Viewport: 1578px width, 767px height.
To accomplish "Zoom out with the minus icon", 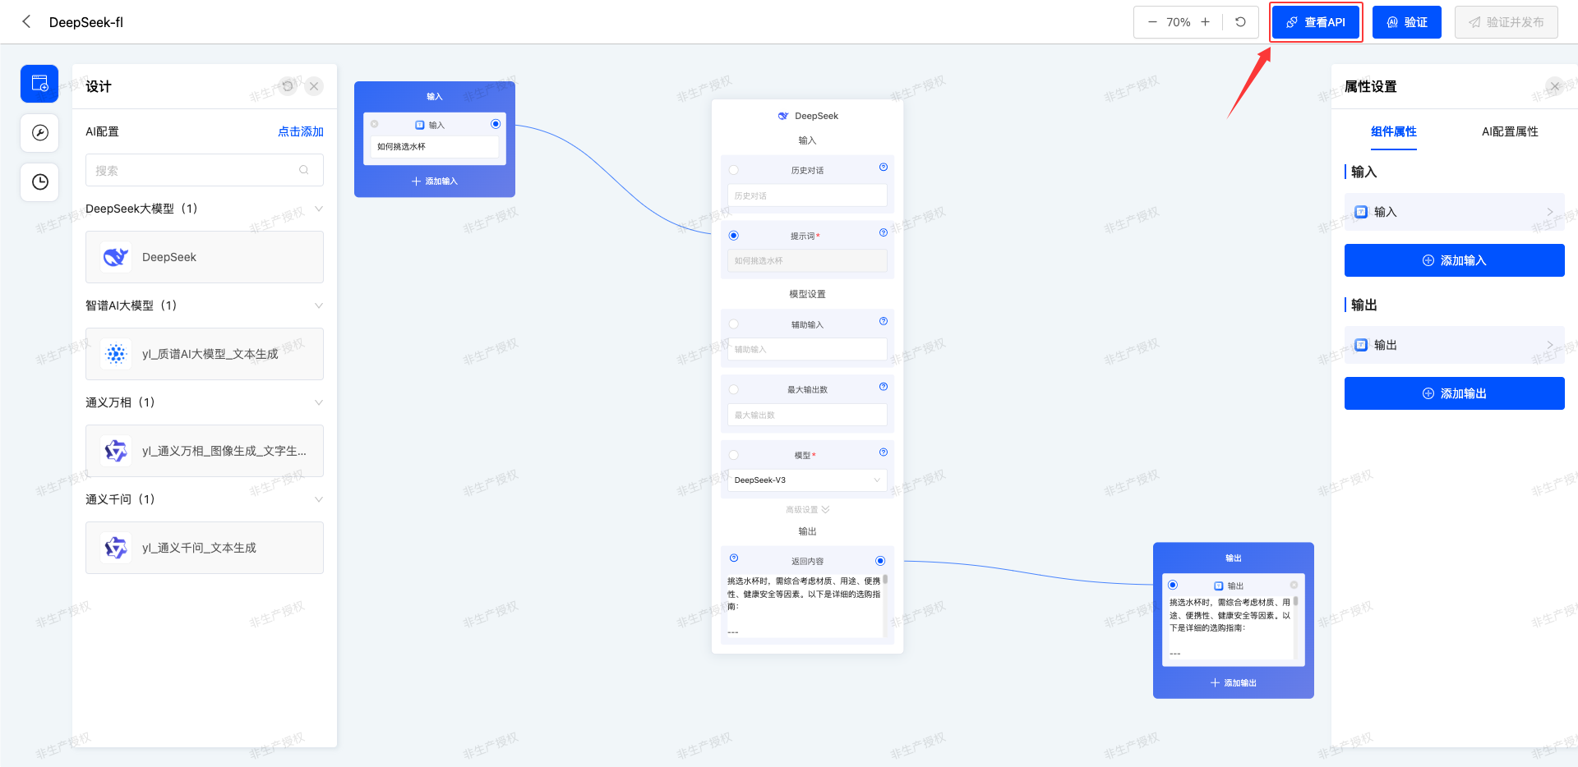I will point(1152,22).
